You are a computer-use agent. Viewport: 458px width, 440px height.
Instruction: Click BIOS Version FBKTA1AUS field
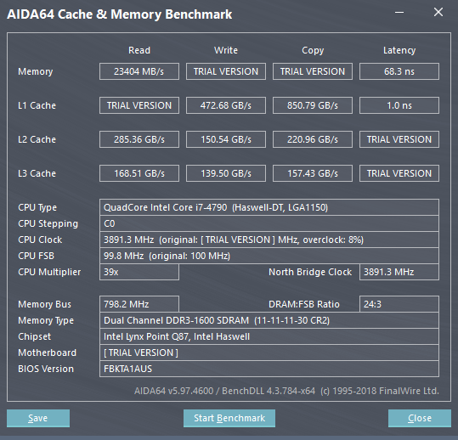click(269, 369)
